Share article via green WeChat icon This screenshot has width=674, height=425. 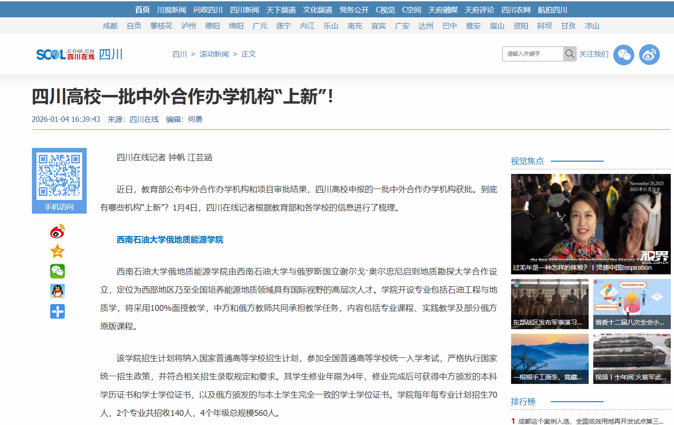pos(58,271)
